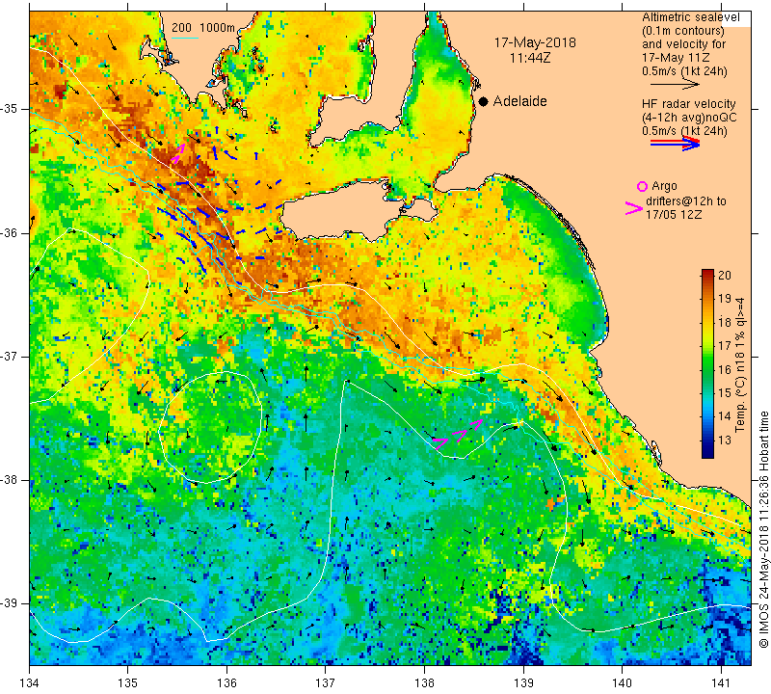Click the 'Argo' legend label
The width and height of the screenshot is (771, 694).
664,186
